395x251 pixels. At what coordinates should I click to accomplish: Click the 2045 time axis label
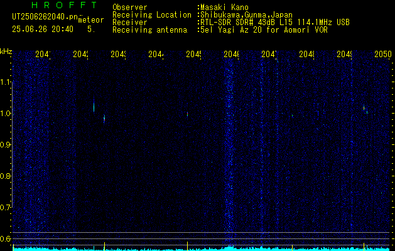tap(193, 54)
